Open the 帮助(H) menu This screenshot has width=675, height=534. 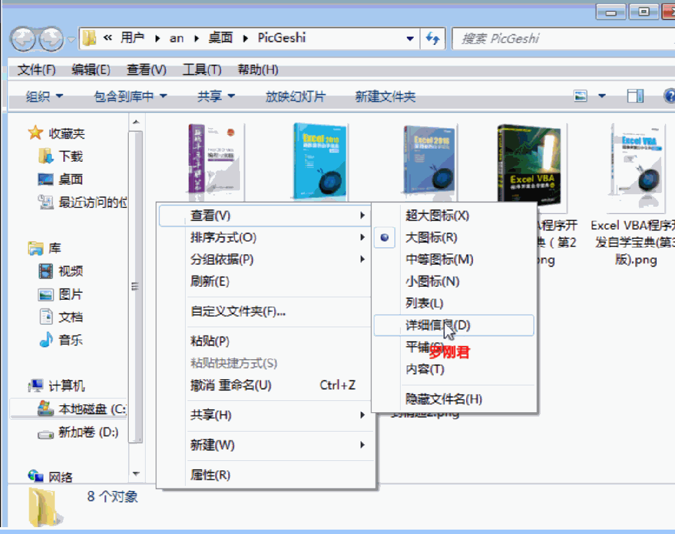click(258, 69)
